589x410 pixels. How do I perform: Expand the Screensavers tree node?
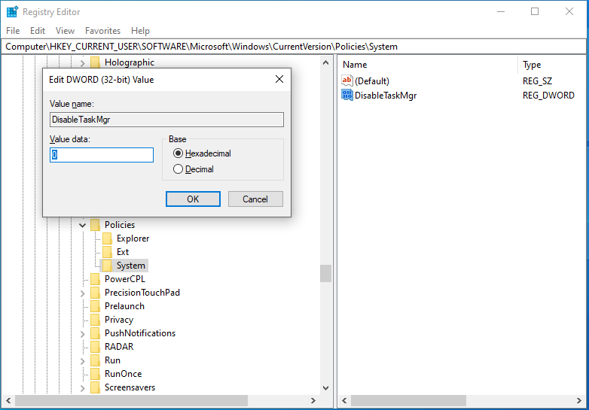(x=83, y=387)
